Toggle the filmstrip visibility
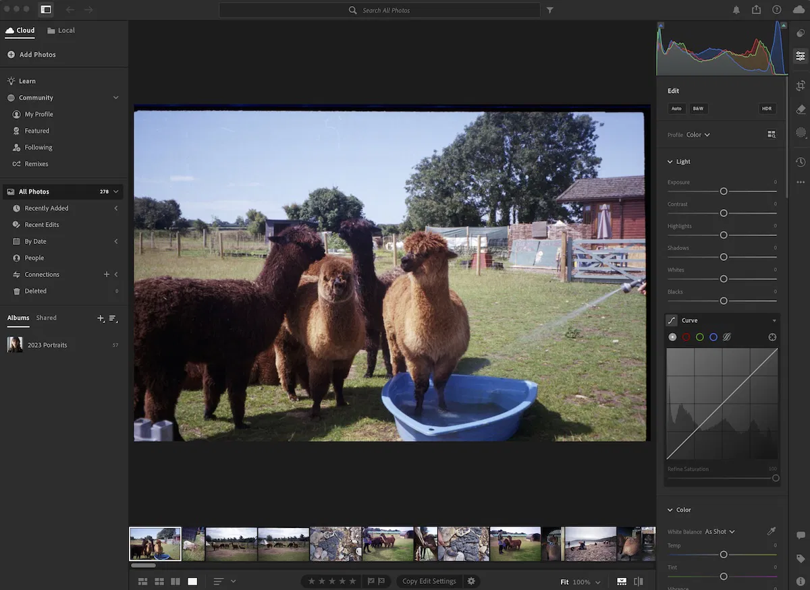 622,581
